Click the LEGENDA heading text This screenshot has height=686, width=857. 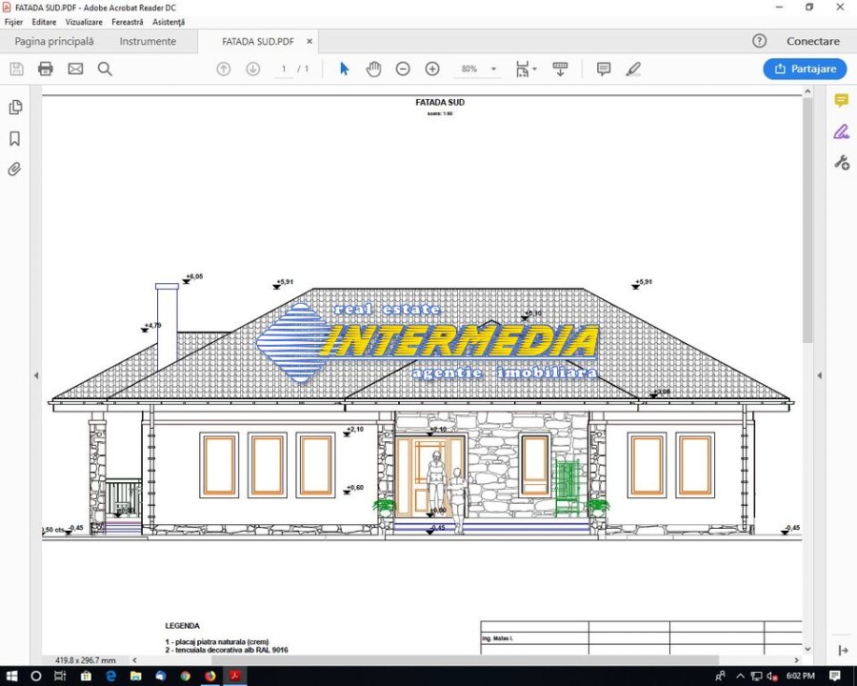183,626
